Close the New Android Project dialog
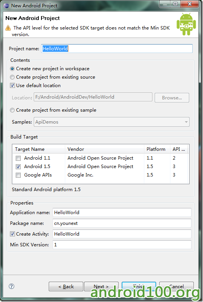 (190, 4)
